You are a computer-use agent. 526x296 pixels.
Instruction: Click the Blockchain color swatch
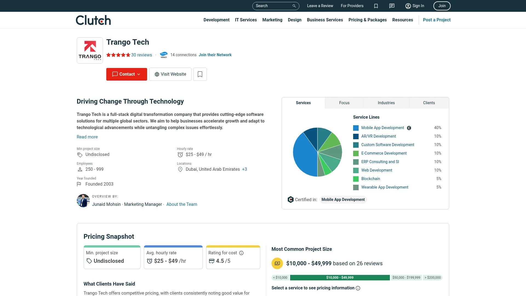356,179
